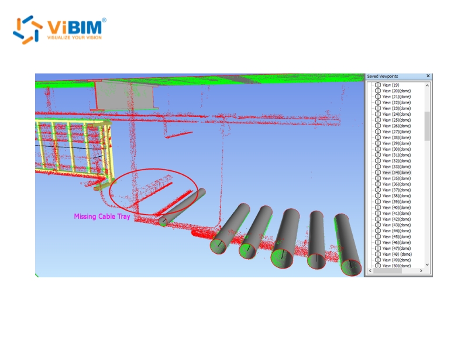Click viewpoint icon beside View (40)(done)
This screenshot has height=351, width=468.
point(378,208)
